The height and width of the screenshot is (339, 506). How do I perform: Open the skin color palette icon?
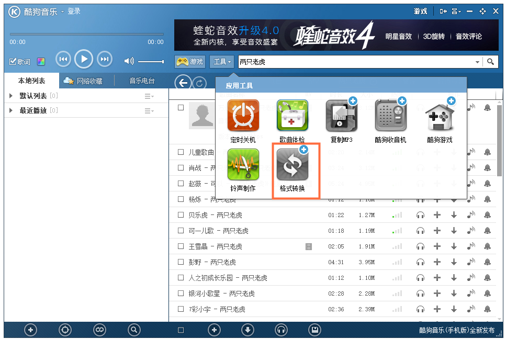pyautogui.click(x=41, y=62)
